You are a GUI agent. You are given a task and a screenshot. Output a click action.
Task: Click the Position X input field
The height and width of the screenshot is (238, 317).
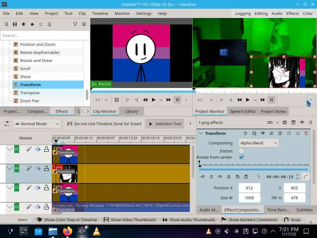tap(249, 188)
